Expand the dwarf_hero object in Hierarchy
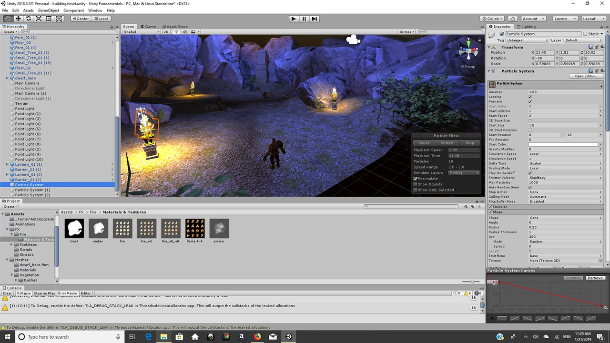Viewport: 610px width, 343px height. pyautogui.click(x=7, y=78)
